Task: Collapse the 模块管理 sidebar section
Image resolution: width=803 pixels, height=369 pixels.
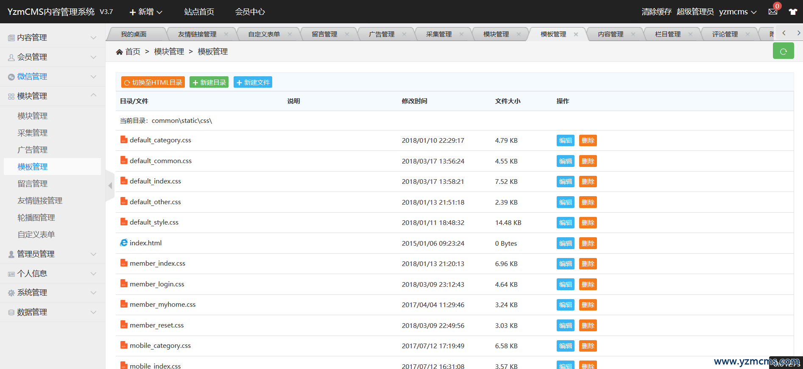Action: point(53,96)
